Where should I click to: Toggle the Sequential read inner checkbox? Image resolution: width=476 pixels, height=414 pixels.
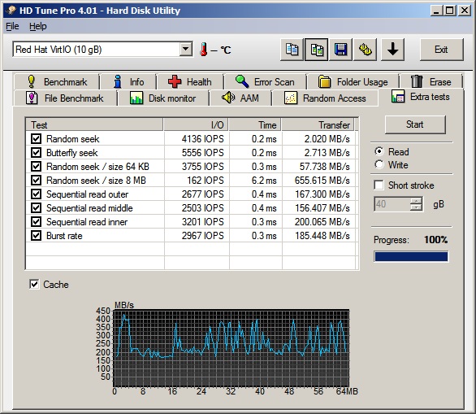pyautogui.click(x=36, y=222)
